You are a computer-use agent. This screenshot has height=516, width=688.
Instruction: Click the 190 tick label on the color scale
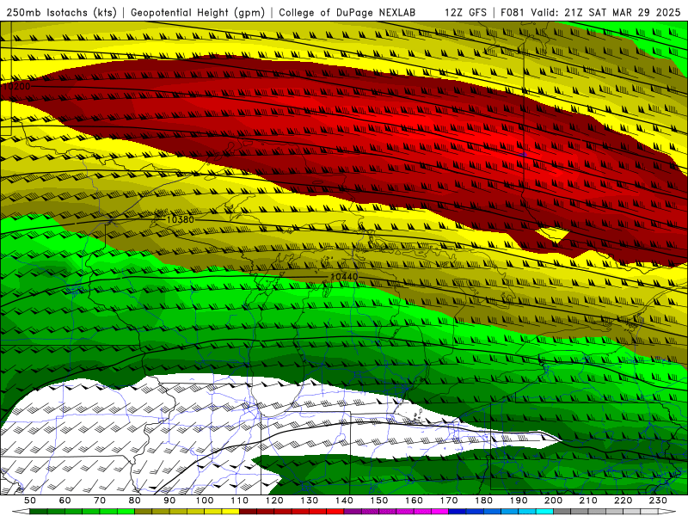[519, 501]
